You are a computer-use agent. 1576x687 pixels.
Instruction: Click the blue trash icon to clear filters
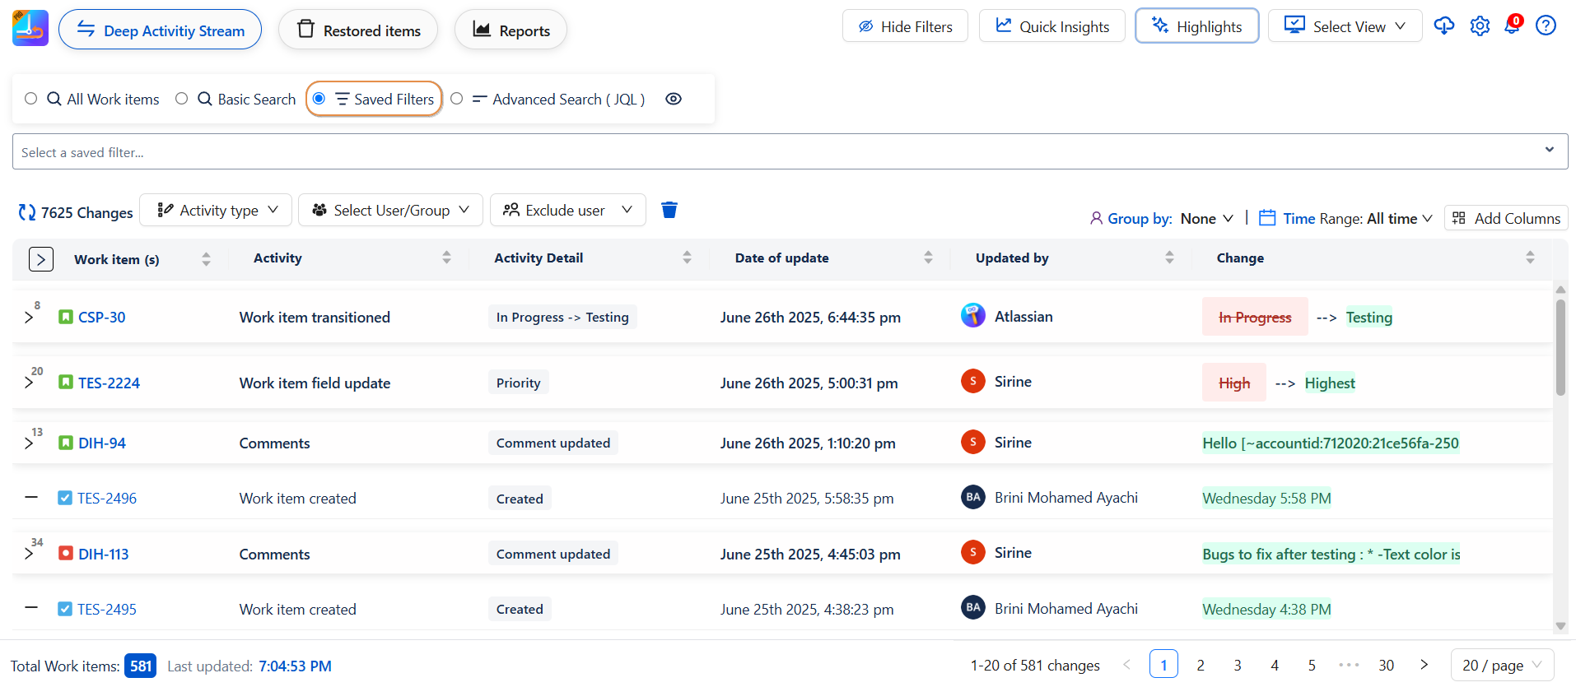(x=669, y=211)
